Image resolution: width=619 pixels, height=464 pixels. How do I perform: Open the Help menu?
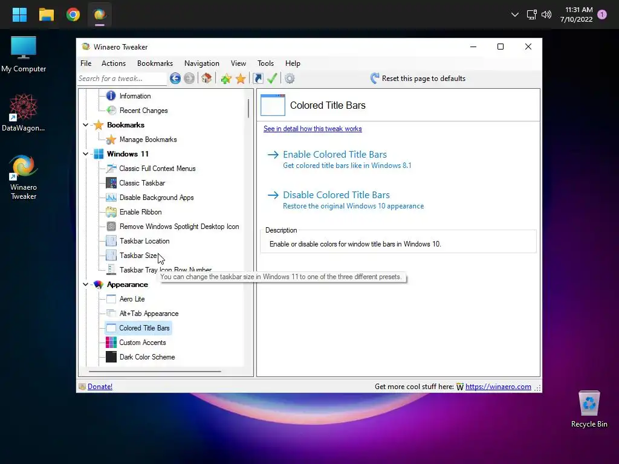[293, 63]
